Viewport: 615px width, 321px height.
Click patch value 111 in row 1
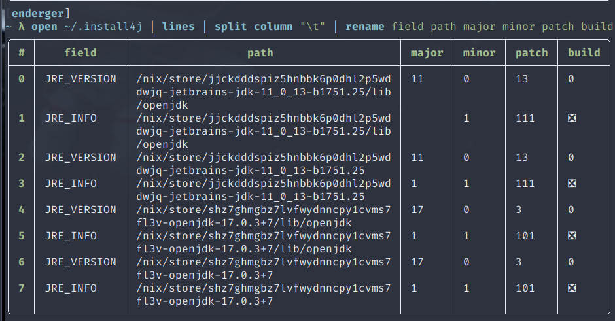click(x=525, y=118)
